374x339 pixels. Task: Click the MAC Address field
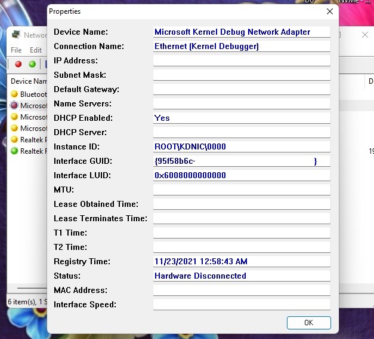(x=242, y=290)
